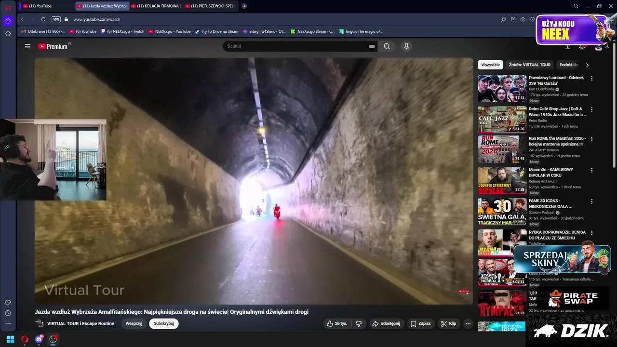Switch to the KOLACJA FIRMOWA tab
617x347 pixels.
pyautogui.click(x=156, y=6)
